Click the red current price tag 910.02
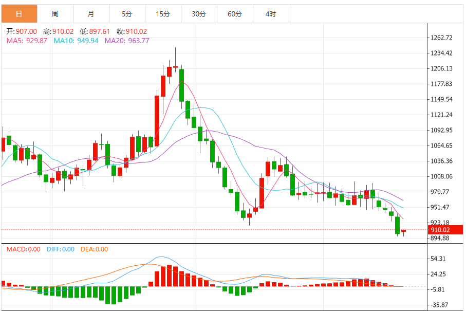This screenshot has height=311, width=466. pyautogui.click(x=445, y=230)
